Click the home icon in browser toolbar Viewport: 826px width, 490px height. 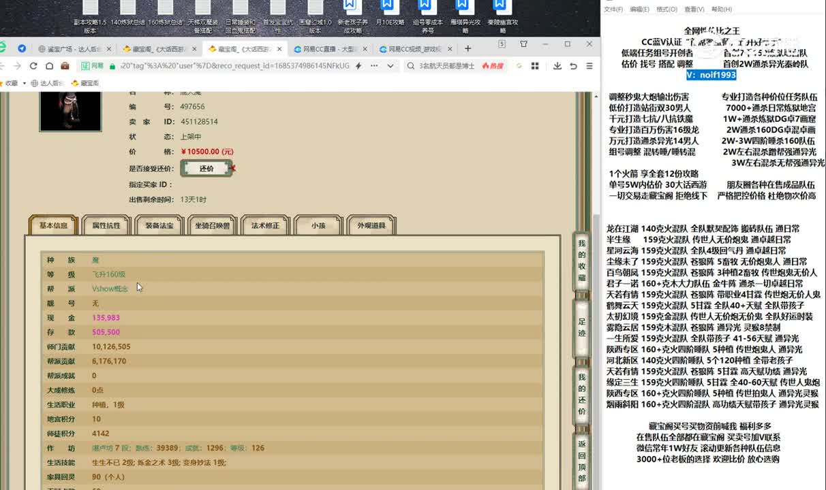[49, 66]
